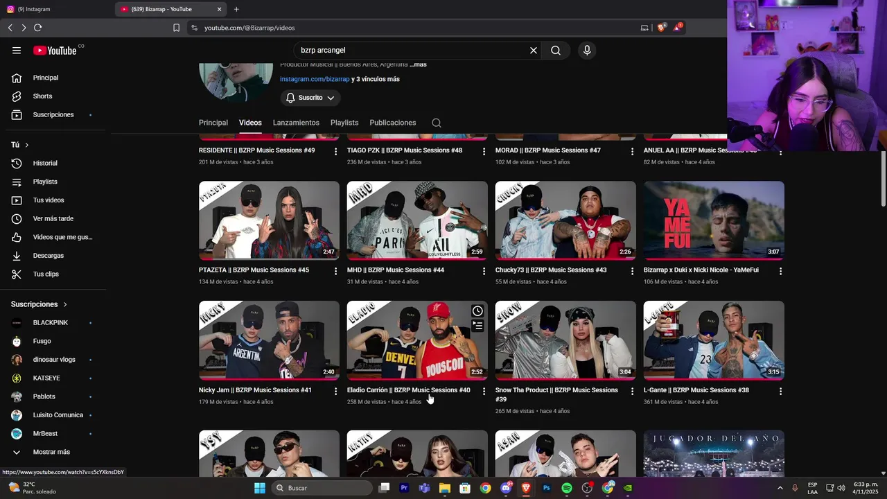Add Eladio video to queue
The height and width of the screenshot is (499, 887).
click(x=477, y=325)
